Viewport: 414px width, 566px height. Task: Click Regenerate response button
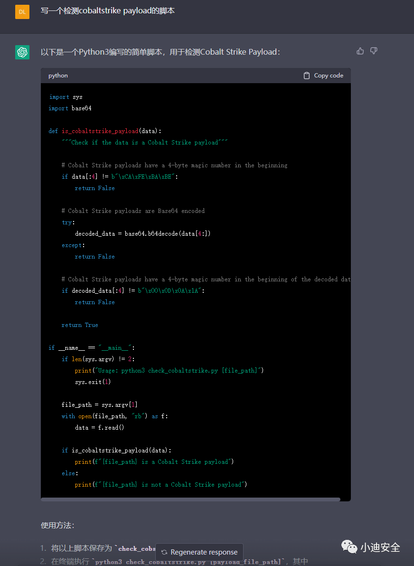click(x=199, y=552)
